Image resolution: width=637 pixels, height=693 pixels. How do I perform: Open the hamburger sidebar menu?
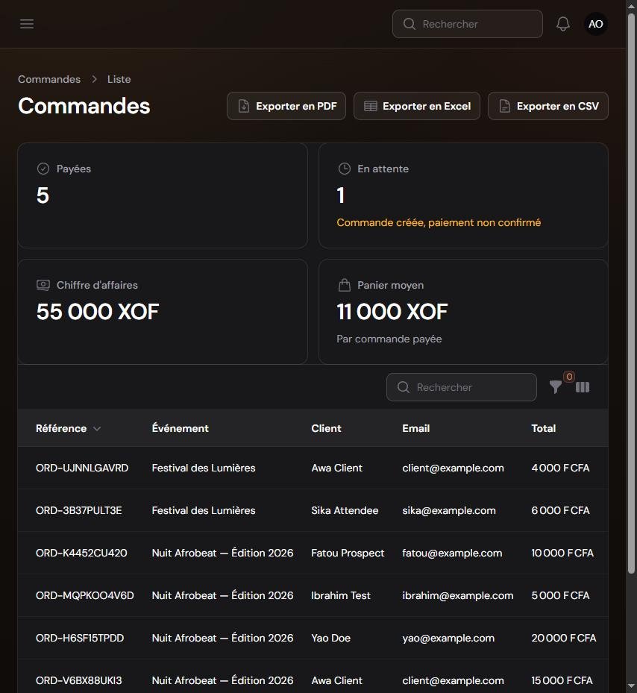point(27,24)
